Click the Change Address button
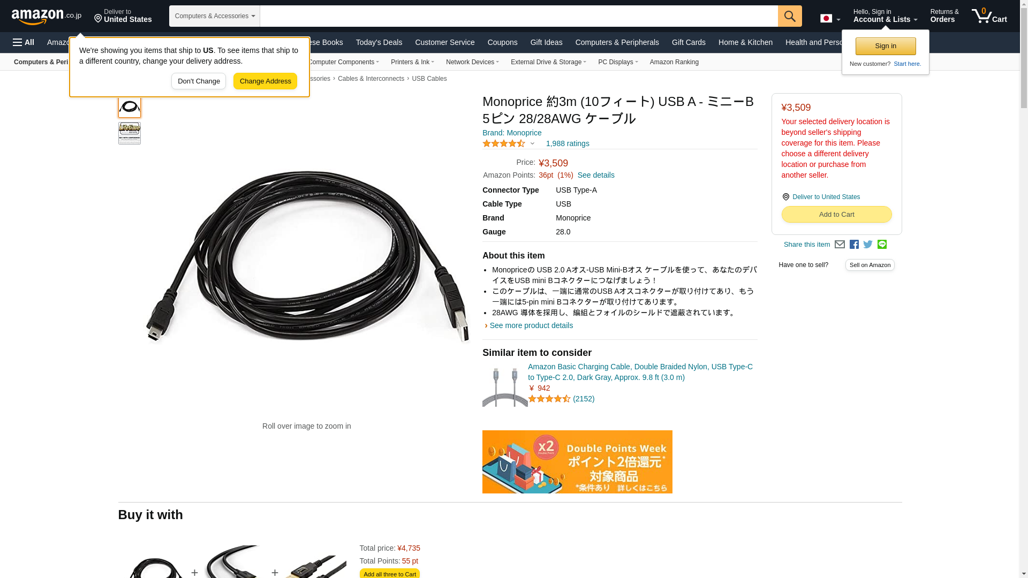The image size is (1028, 578). click(x=265, y=81)
